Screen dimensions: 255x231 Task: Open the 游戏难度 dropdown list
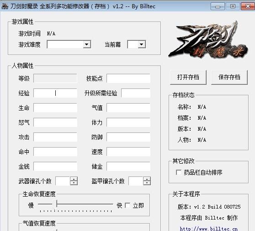pos(87,44)
